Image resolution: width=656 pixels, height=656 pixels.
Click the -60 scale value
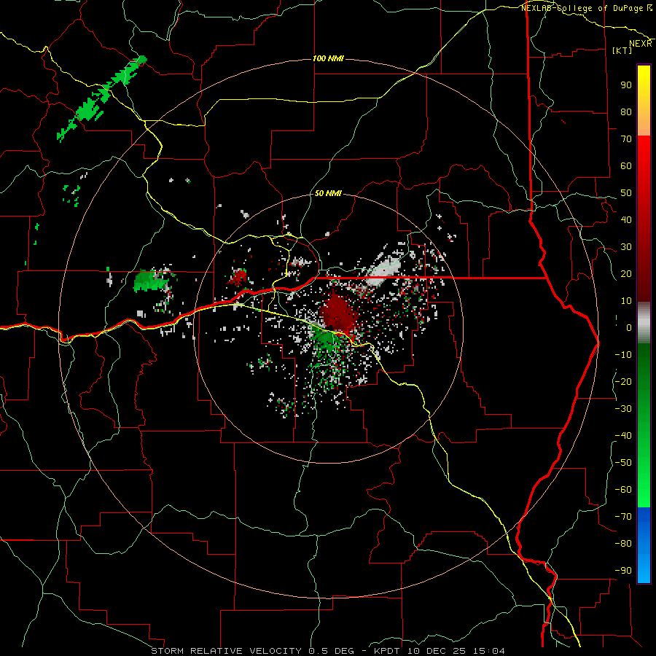623,490
